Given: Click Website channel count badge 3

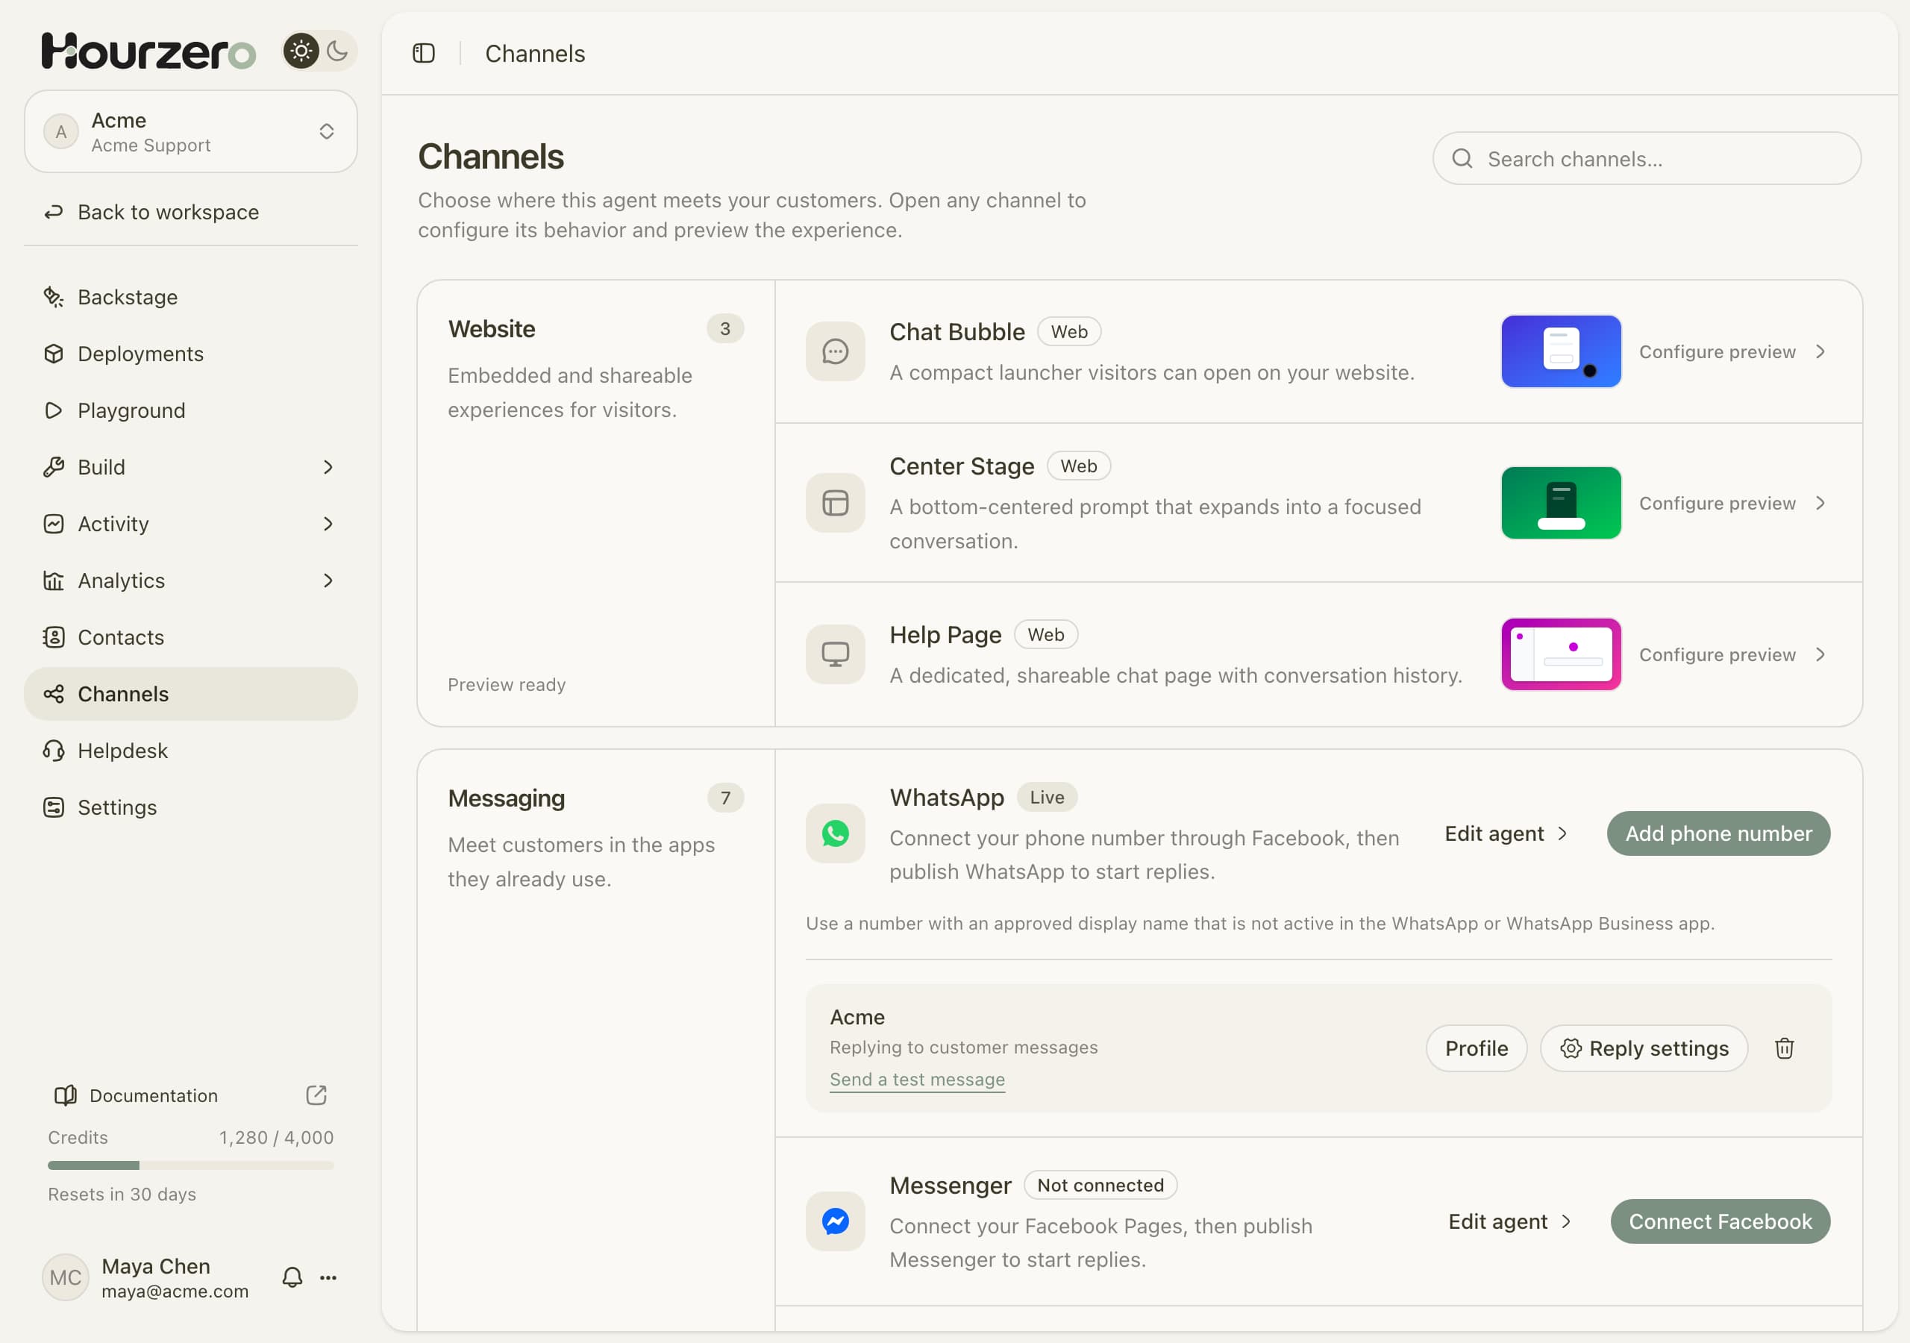Looking at the screenshot, I should tap(724, 329).
